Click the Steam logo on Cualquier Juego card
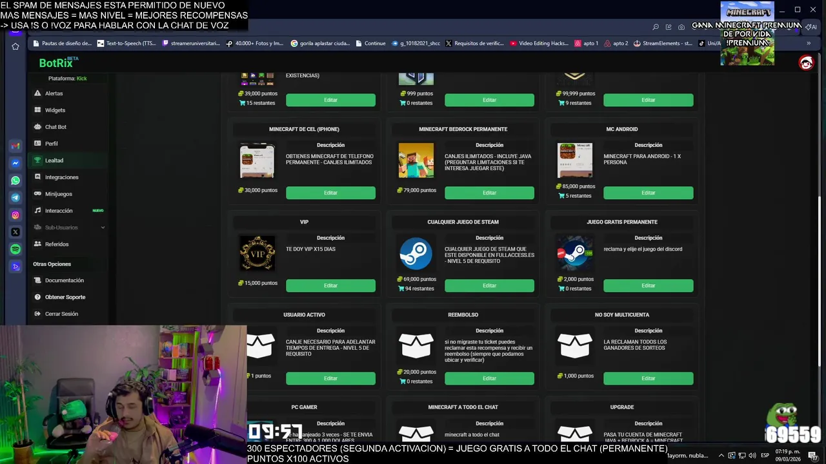 pyautogui.click(x=416, y=253)
